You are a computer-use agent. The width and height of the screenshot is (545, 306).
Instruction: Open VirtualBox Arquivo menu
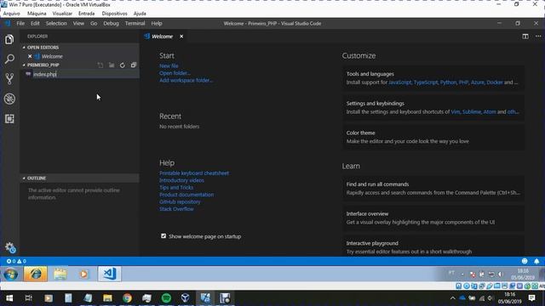point(11,14)
